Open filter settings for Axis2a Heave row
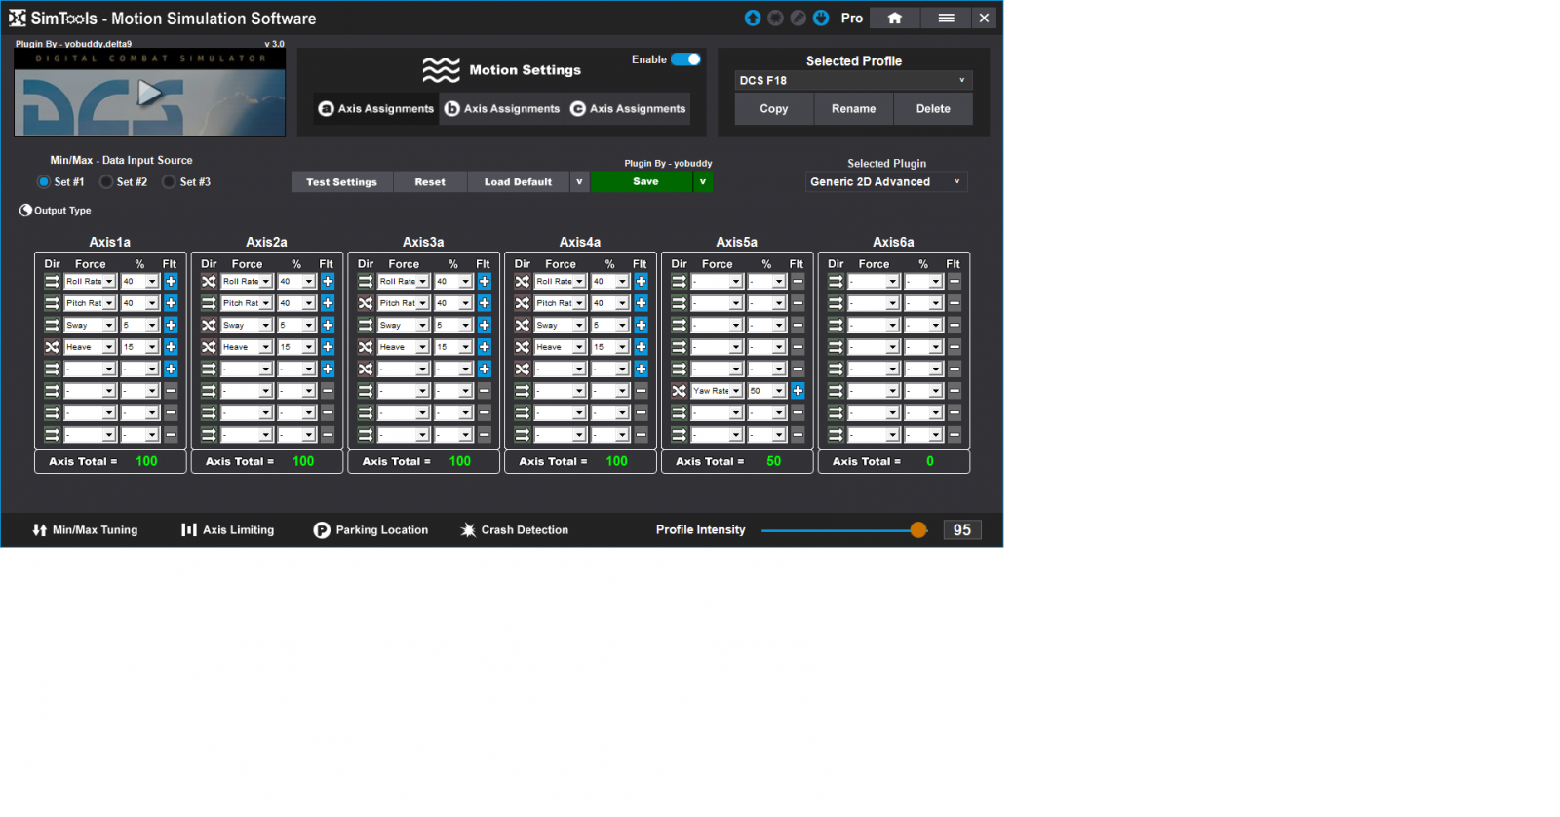 tap(328, 347)
